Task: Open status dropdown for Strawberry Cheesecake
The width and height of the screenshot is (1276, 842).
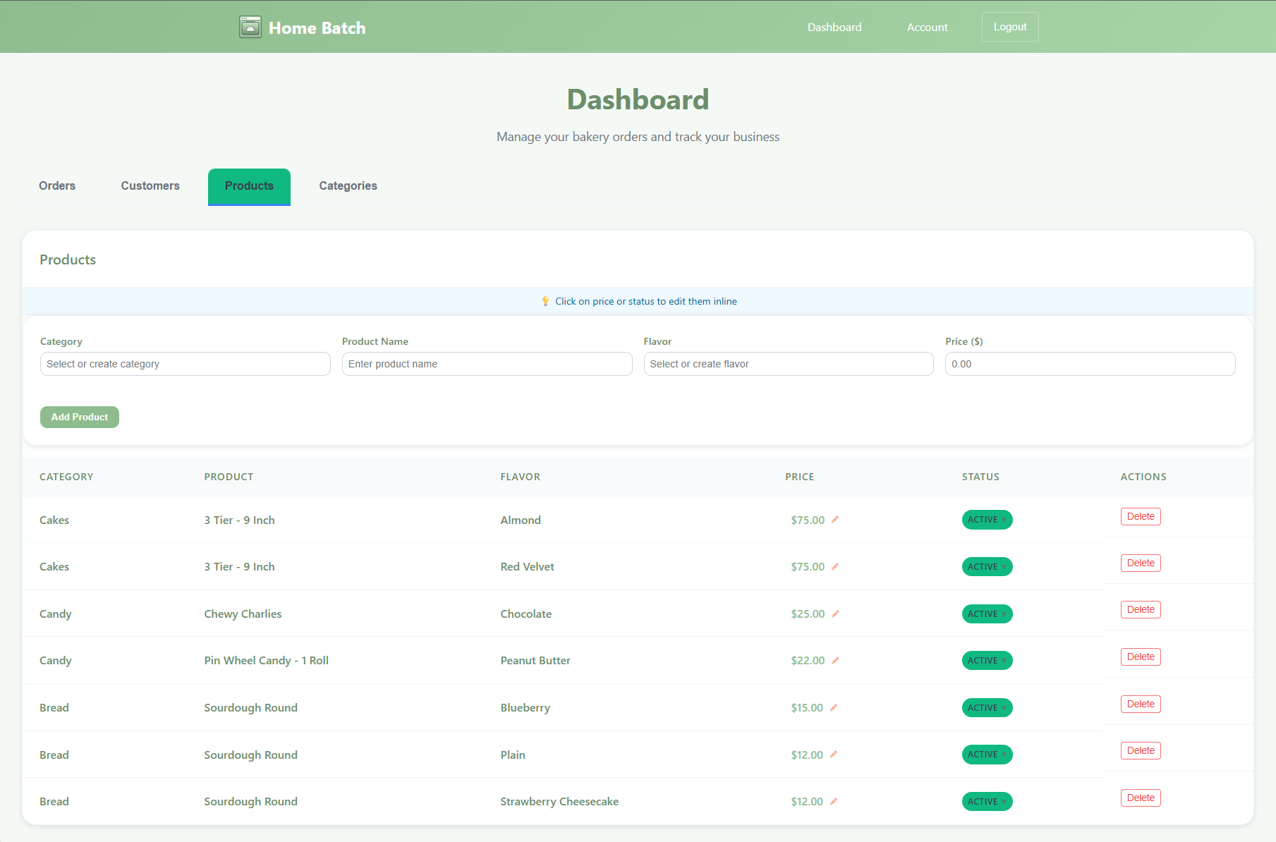Action: point(987,801)
